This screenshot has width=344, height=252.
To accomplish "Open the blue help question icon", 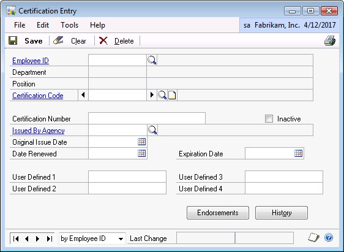I will point(329,237).
